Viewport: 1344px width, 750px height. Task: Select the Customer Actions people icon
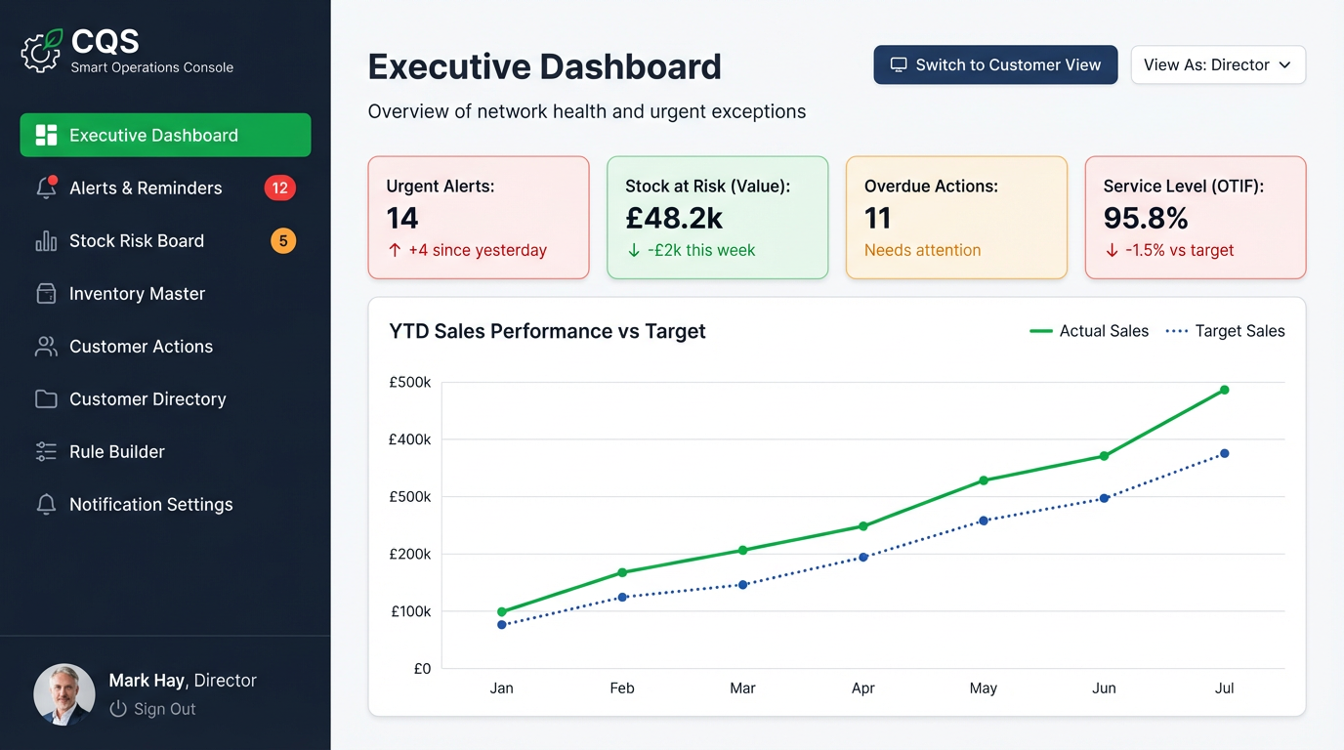coord(46,346)
